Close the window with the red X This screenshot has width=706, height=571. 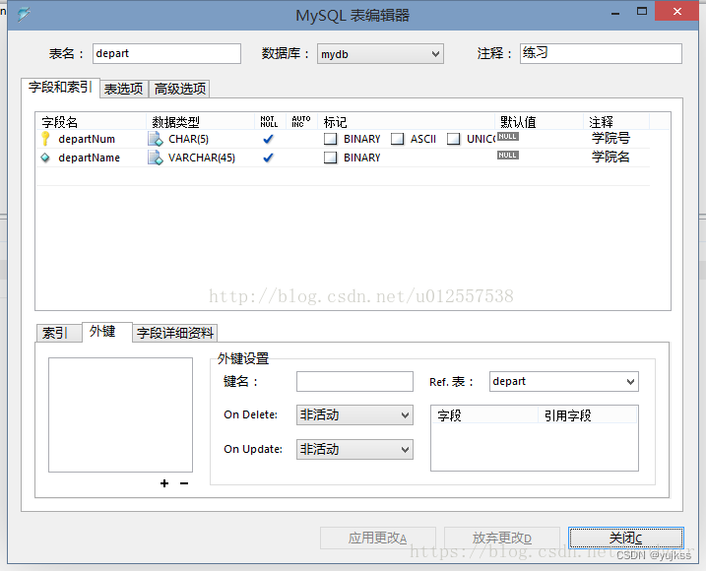[677, 11]
